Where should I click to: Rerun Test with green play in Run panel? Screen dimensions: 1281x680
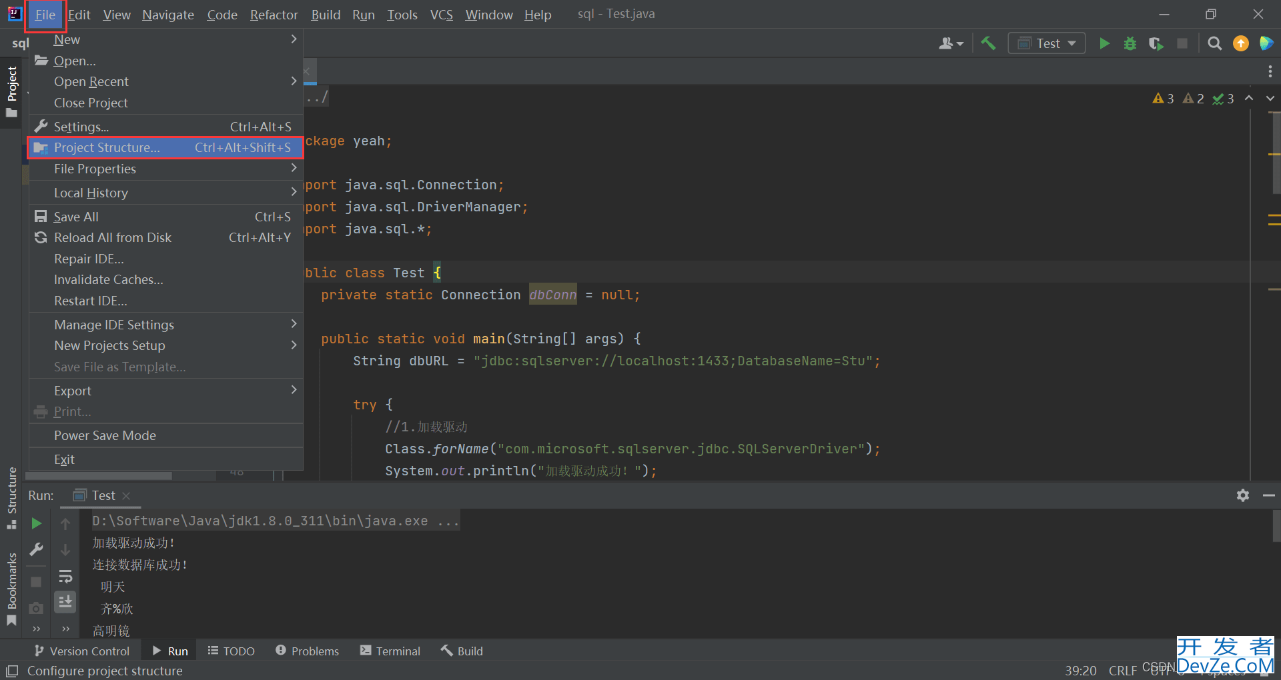(x=37, y=524)
